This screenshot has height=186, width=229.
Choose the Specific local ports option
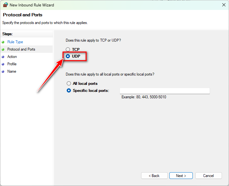click(x=69, y=91)
